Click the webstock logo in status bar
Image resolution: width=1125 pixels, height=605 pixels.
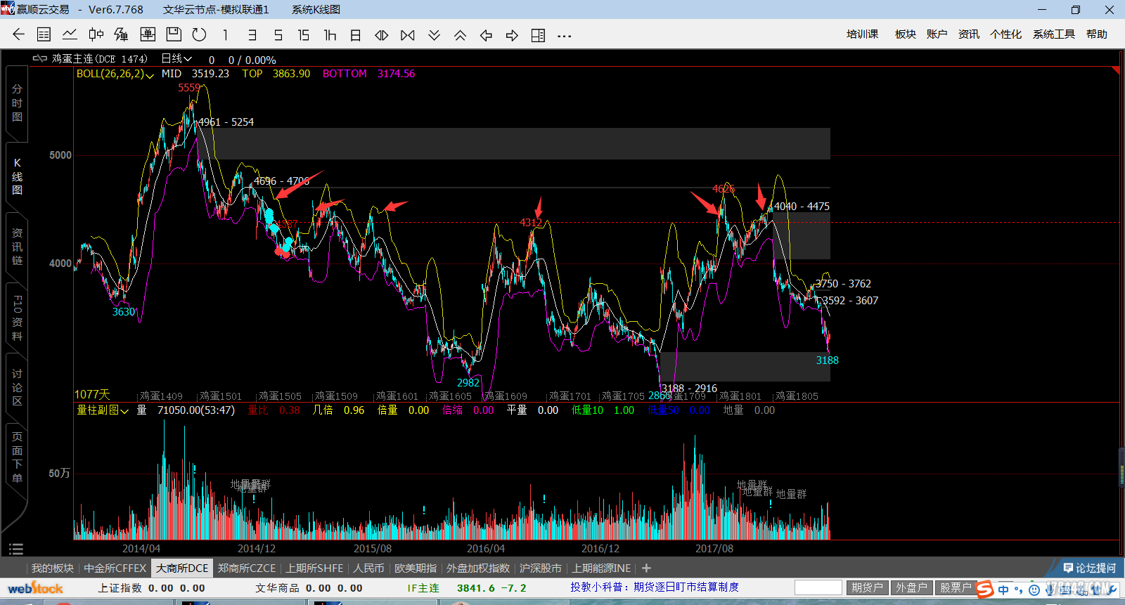[x=35, y=588]
